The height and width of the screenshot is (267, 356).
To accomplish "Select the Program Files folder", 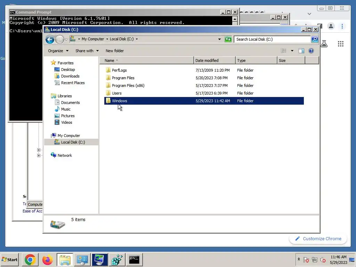I will pos(123,78).
